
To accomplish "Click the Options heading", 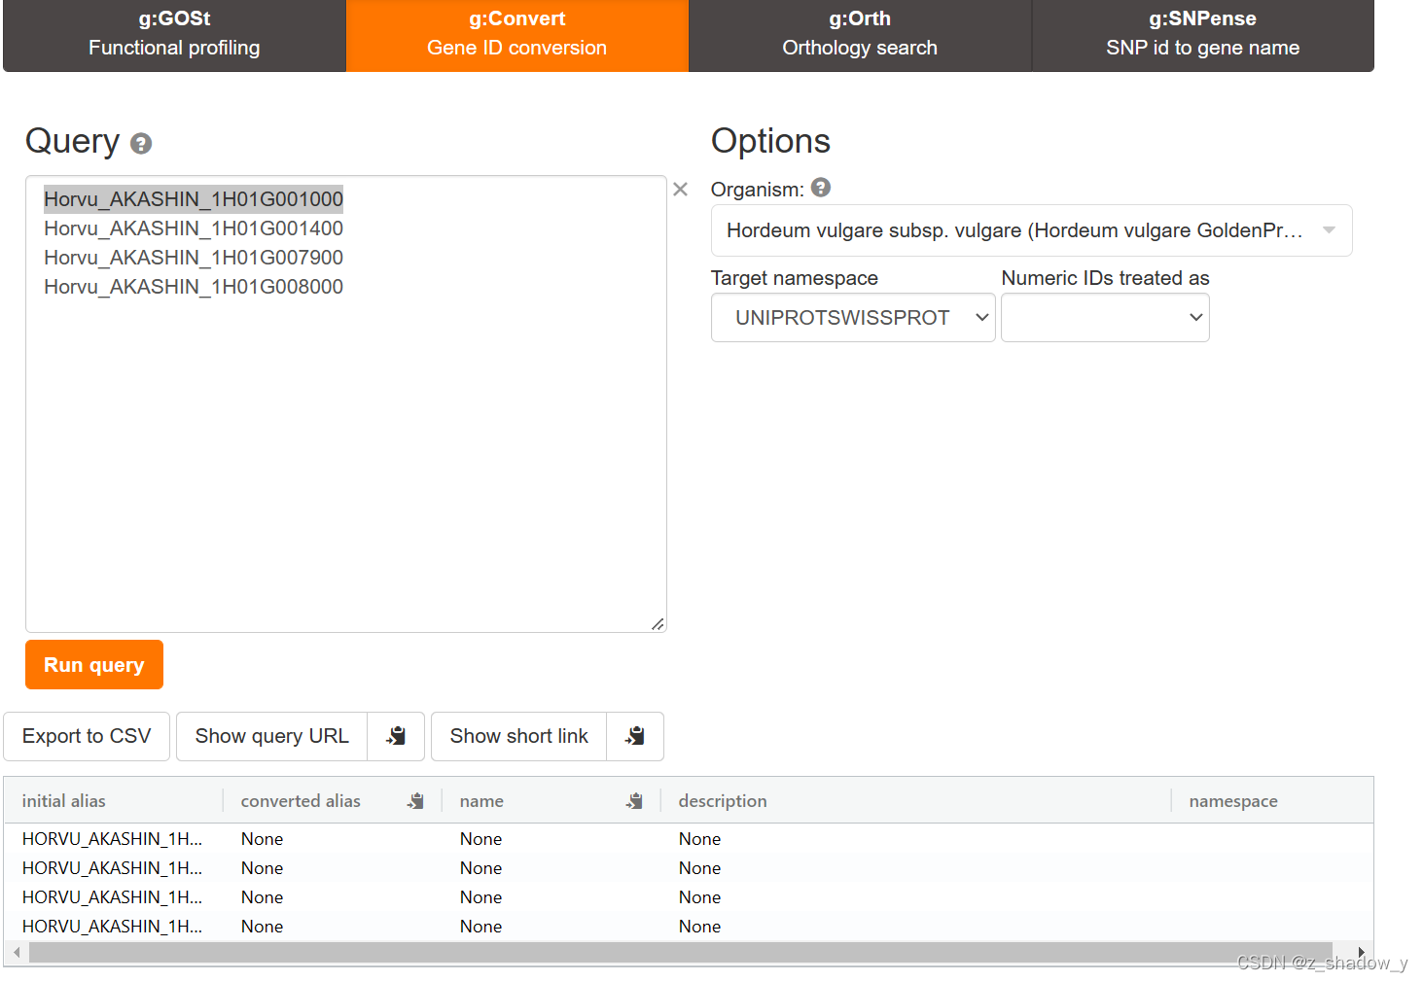I will [x=770, y=141].
